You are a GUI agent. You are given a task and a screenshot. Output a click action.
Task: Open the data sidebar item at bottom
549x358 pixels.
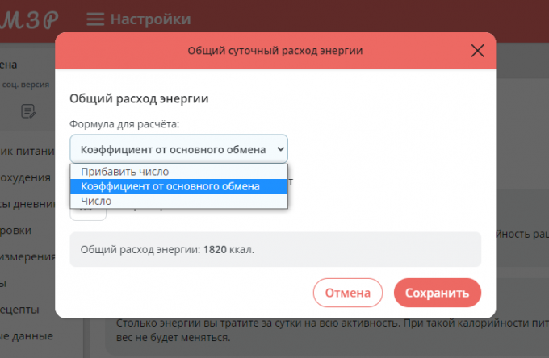point(27,335)
